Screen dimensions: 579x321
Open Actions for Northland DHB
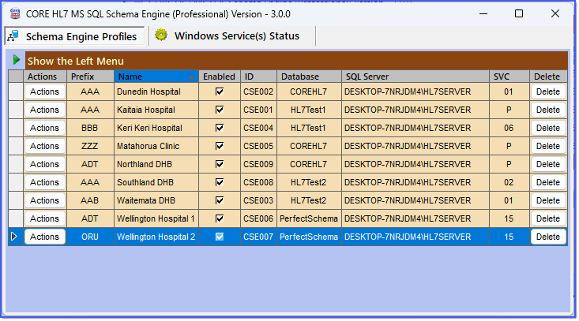(45, 164)
